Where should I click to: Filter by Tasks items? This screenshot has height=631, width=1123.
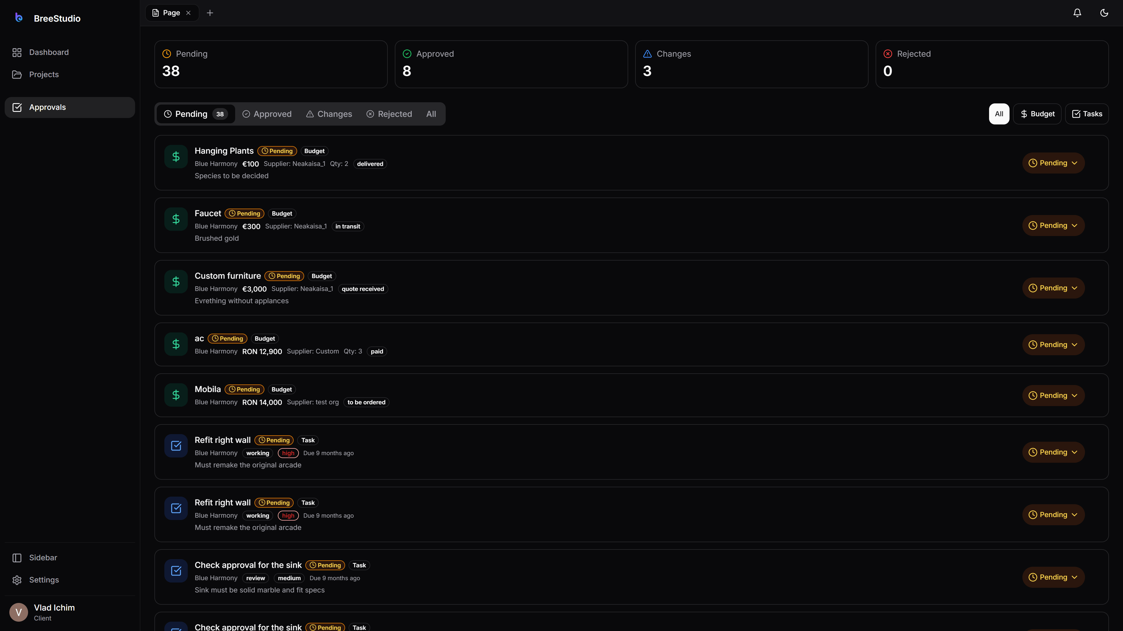[1087, 114]
